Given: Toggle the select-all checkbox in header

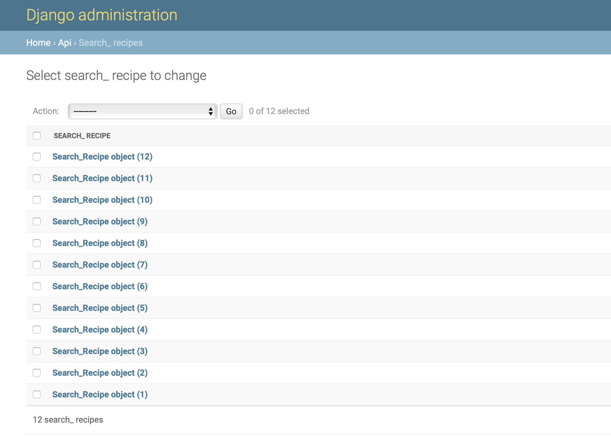Looking at the screenshot, I should 37,136.
